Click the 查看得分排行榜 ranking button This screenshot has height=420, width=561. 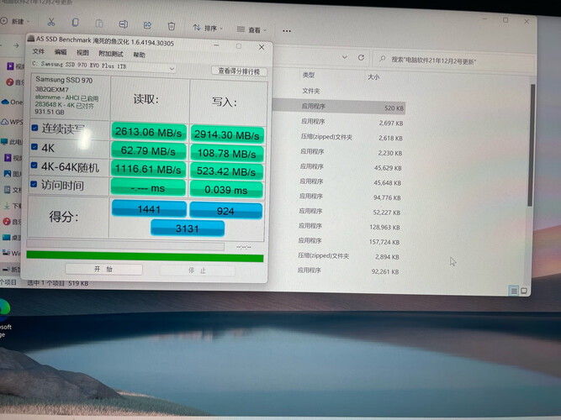coord(239,71)
